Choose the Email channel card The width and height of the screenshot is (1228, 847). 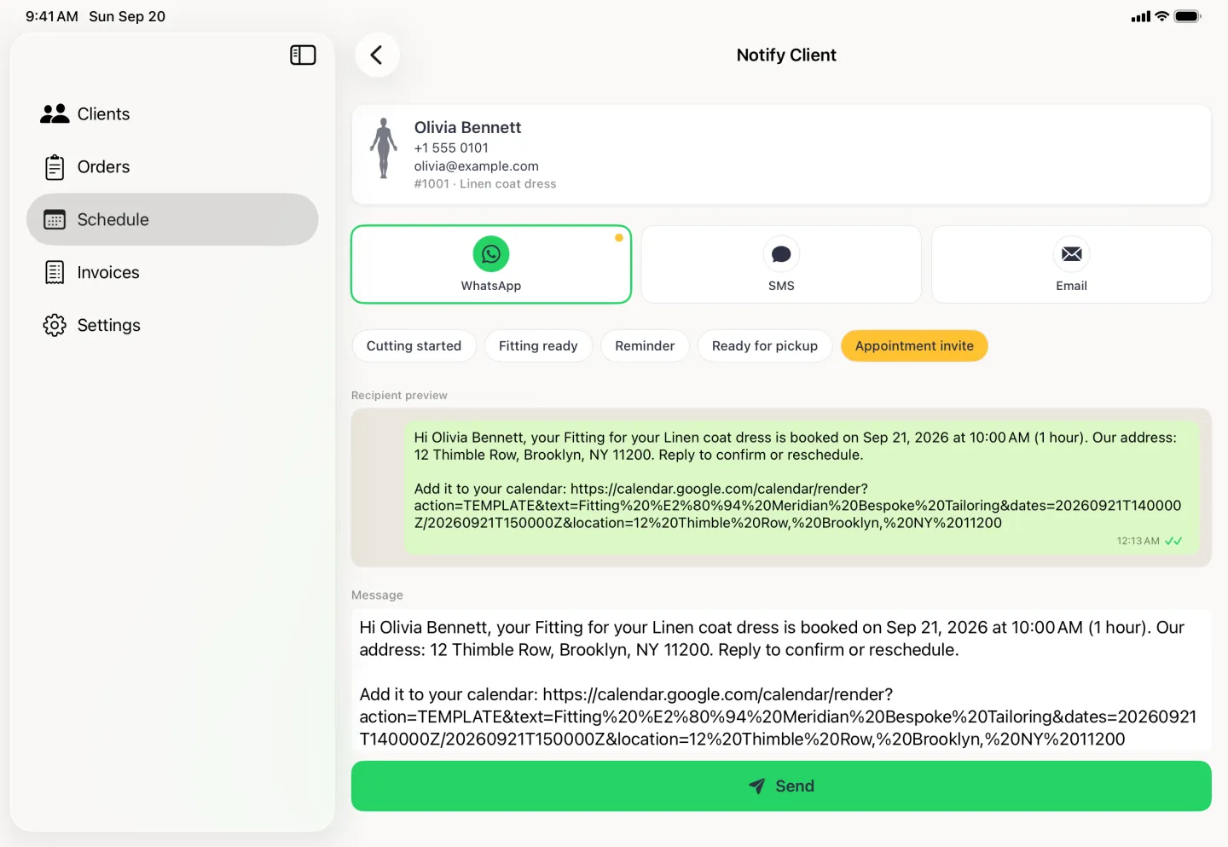pyautogui.click(x=1072, y=264)
